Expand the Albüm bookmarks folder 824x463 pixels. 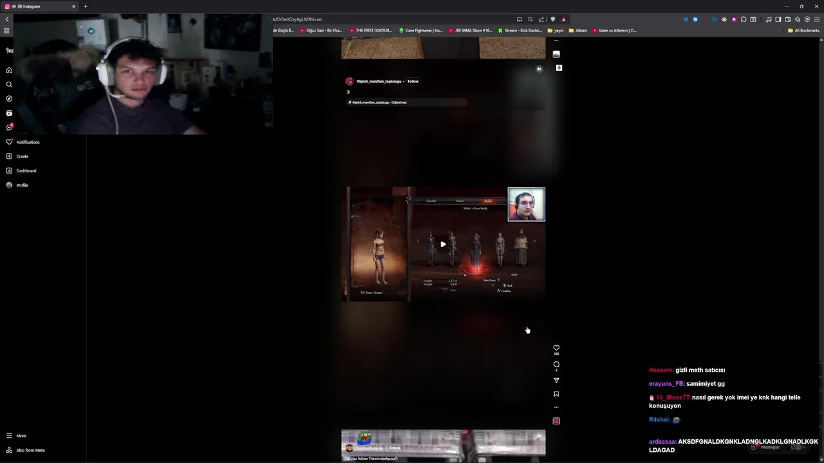(x=578, y=30)
